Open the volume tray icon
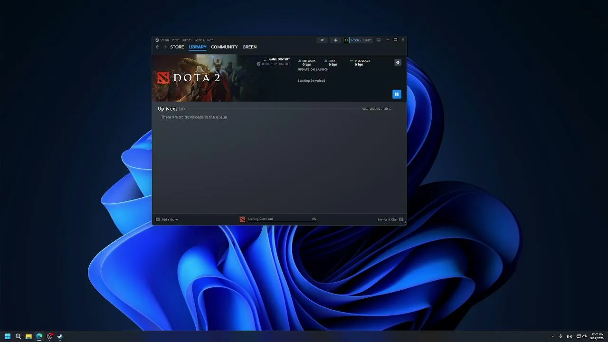The width and height of the screenshot is (608, 342). click(x=585, y=336)
